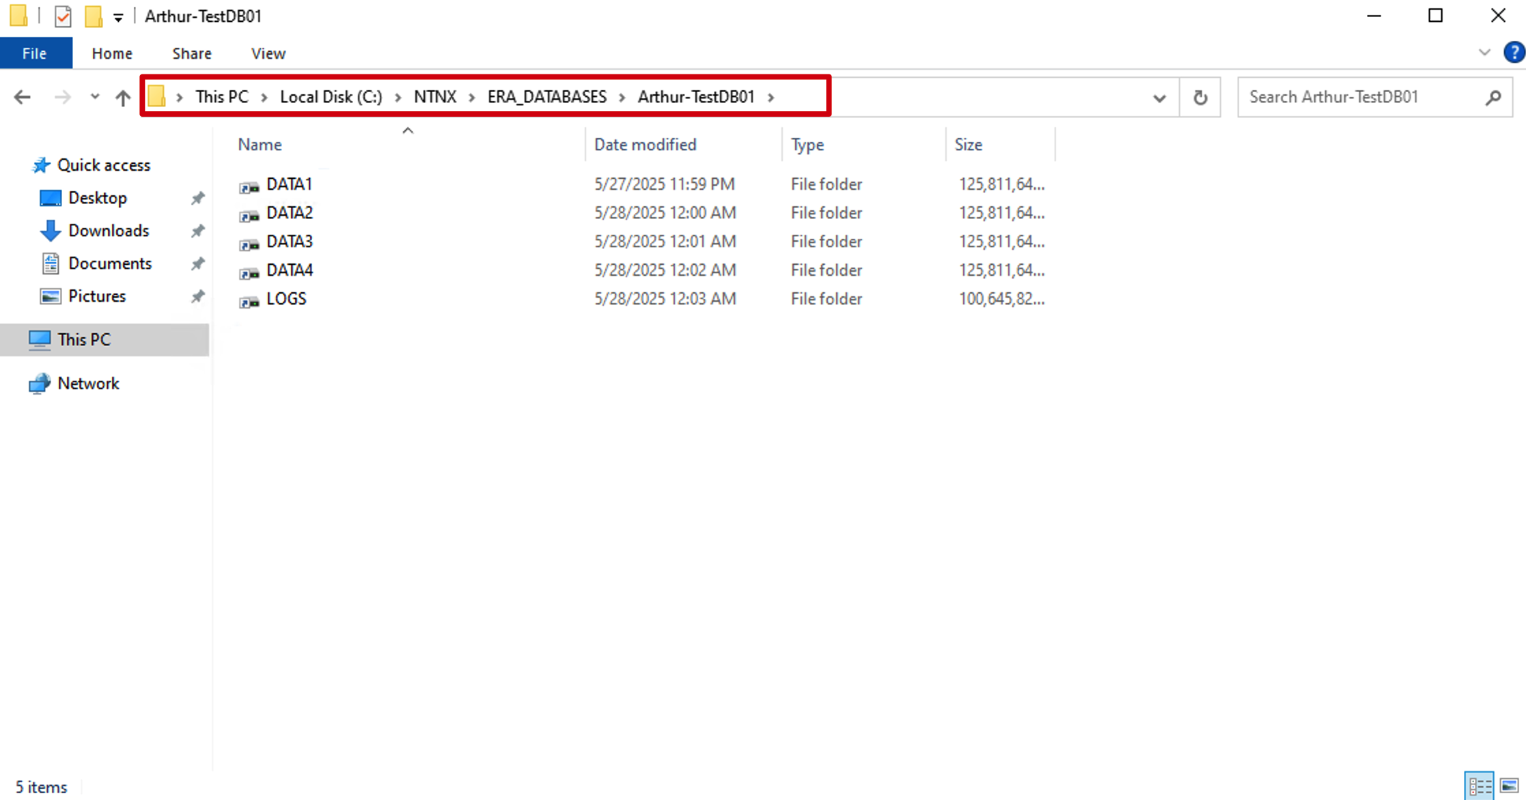Click the Search Arthur-TestDB01 field
The height and width of the screenshot is (800, 1526).
pos(1362,97)
